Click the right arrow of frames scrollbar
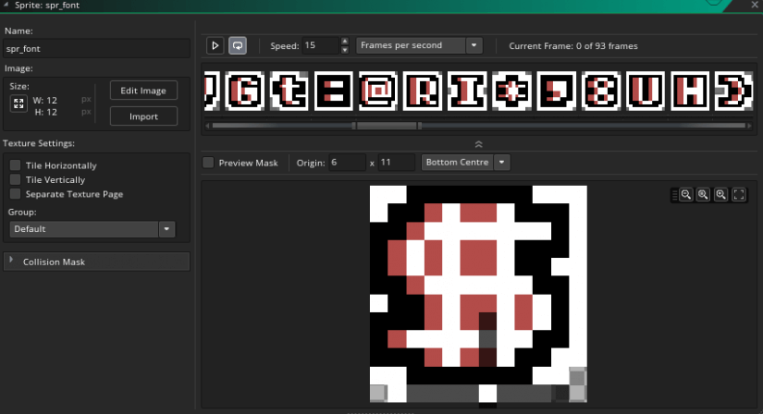 point(749,126)
